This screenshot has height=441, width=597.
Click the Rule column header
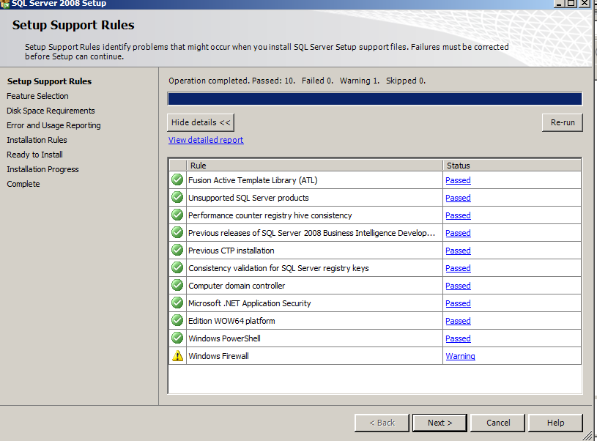click(315, 166)
